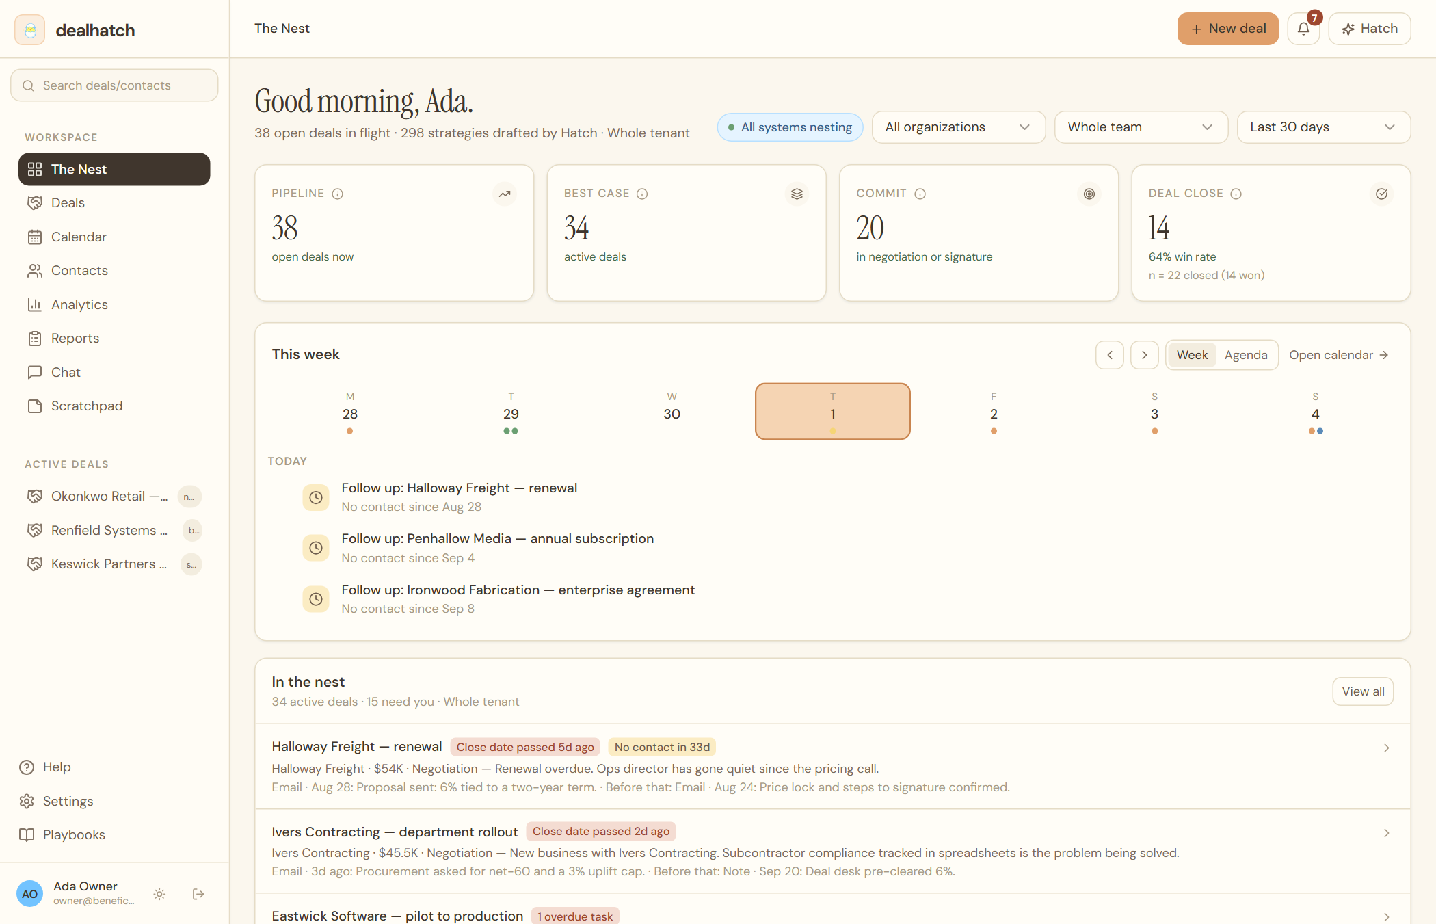
Task: Click the Pipeline info icon
Action: [337, 194]
